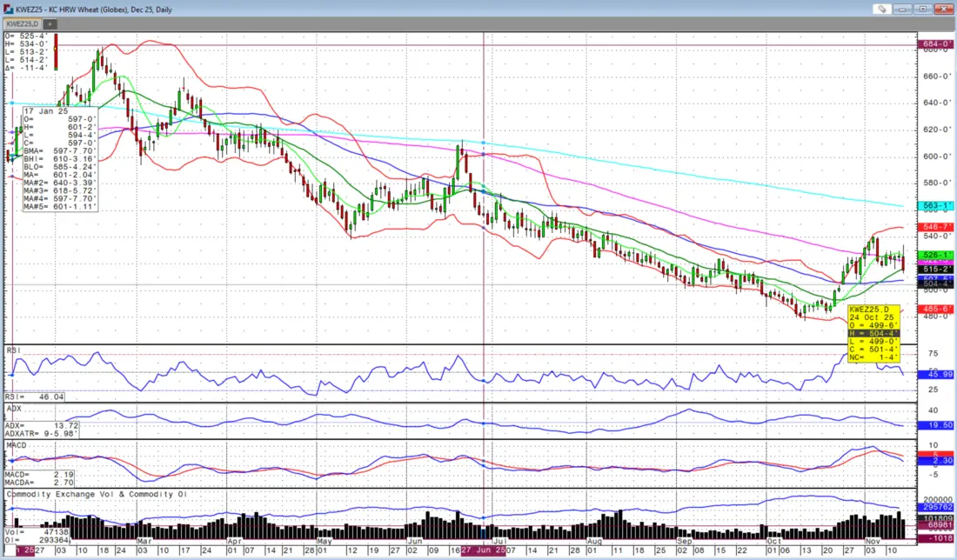Click the MACD study label in the indicator pane
Viewport: 957px width, 560px height.
point(17,445)
